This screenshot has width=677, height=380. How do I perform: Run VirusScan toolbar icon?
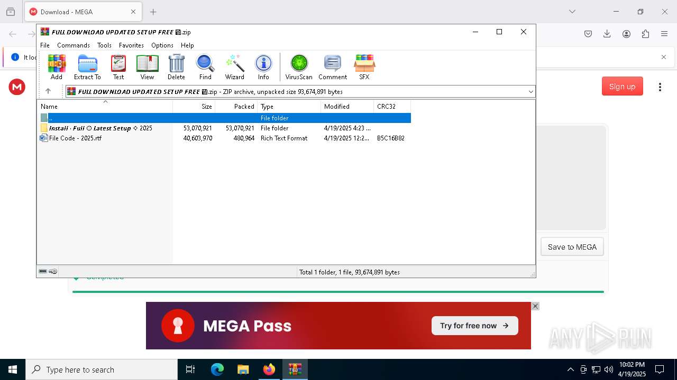[x=299, y=67]
